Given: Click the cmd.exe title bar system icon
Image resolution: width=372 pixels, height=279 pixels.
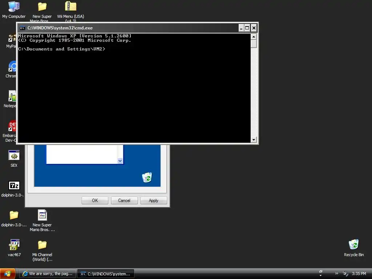Looking at the screenshot, I should (x=22, y=28).
